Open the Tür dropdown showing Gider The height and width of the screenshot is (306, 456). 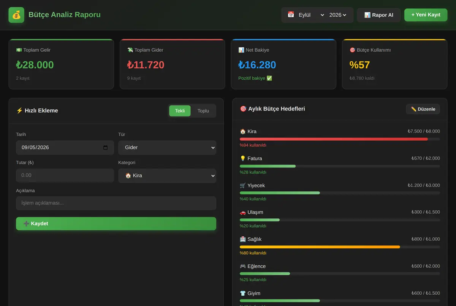coord(167,148)
